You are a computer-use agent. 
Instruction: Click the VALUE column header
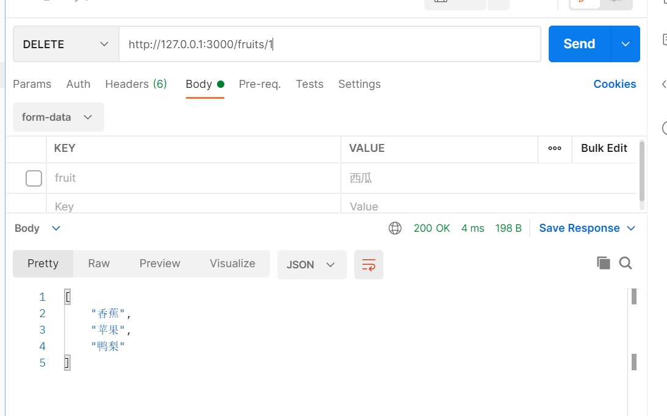[x=366, y=148]
